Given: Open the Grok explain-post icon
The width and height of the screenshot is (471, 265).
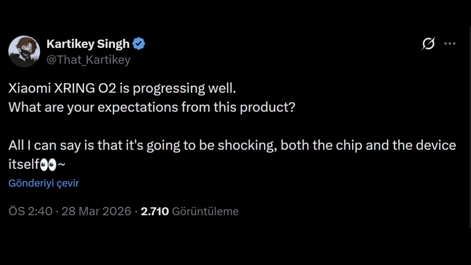Looking at the screenshot, I should pos(428,44).
